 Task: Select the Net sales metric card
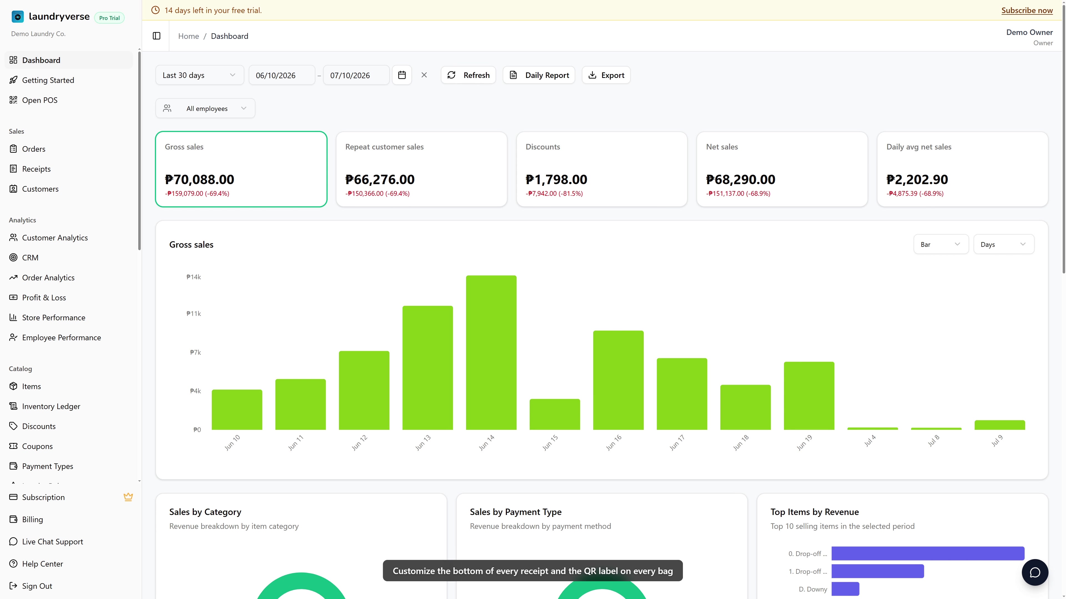[x=782, y=169]
